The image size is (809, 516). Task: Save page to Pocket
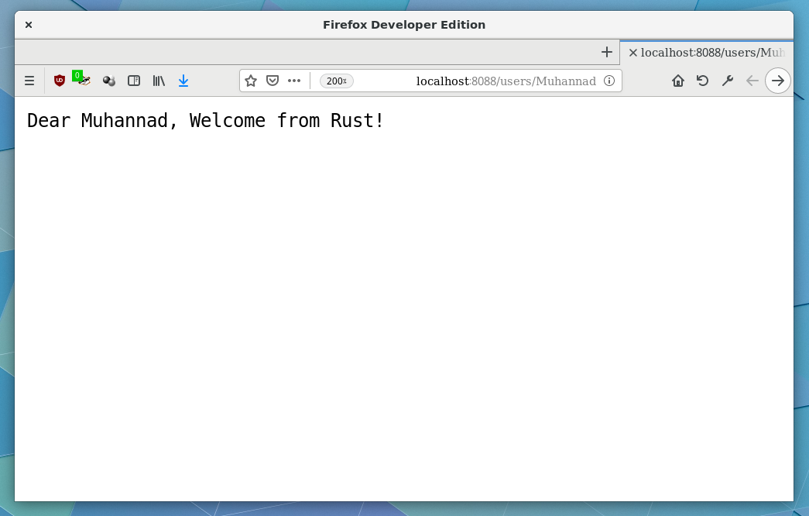[x=273, y=81]
